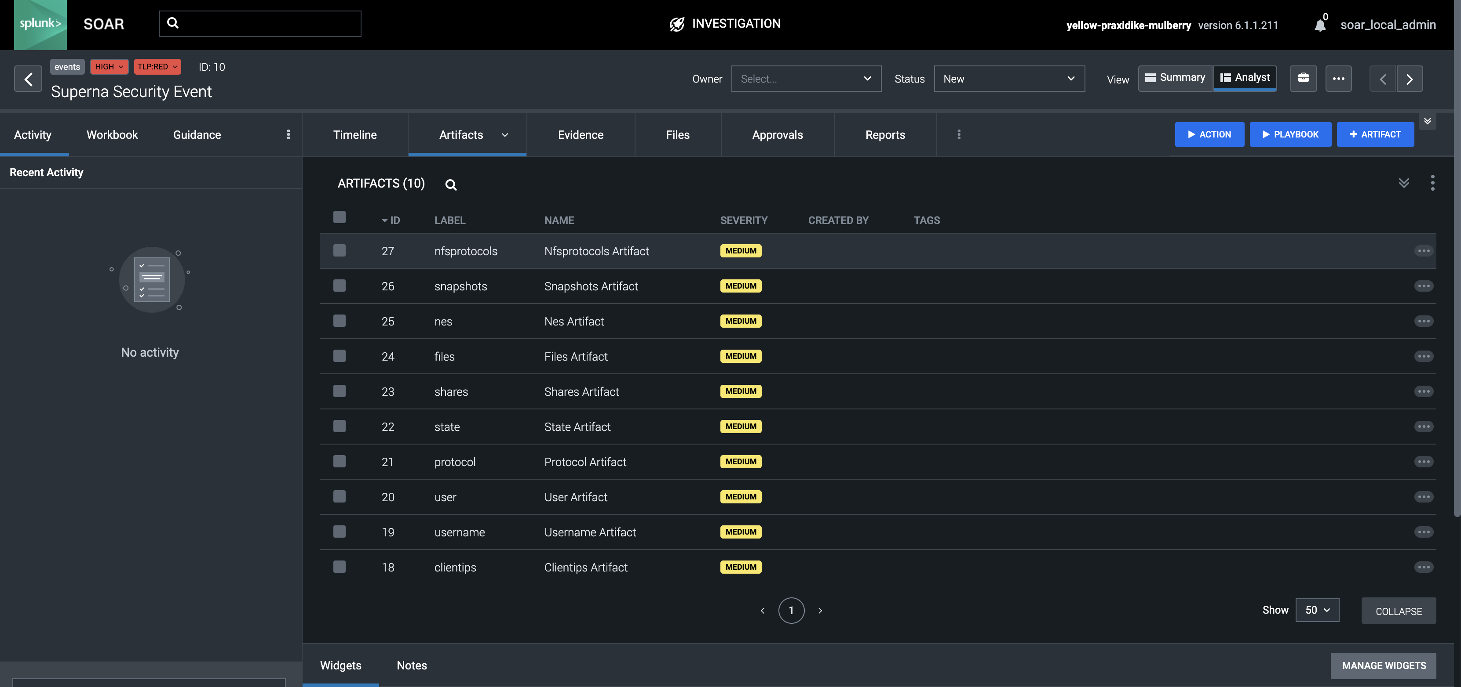Select the checkbox for the snapshots artifact
This screenshot has height=687, width=1461.
coord(339,286)
